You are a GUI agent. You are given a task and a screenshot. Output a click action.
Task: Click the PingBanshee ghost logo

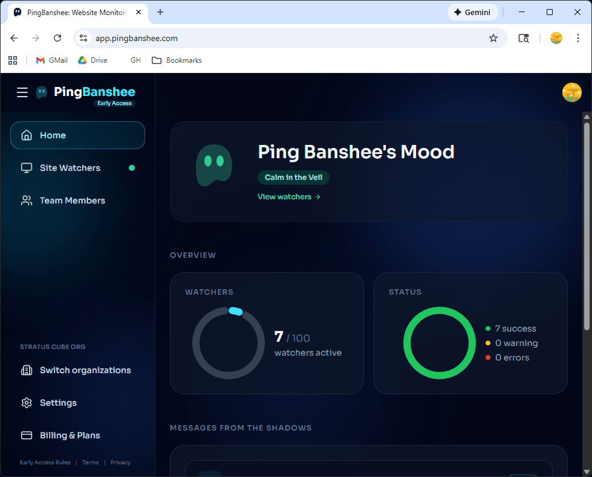coord(42,92)
